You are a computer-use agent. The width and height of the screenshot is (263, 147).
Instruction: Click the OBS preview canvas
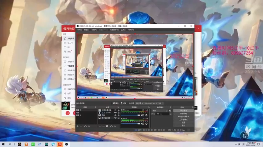coord(135,66)
